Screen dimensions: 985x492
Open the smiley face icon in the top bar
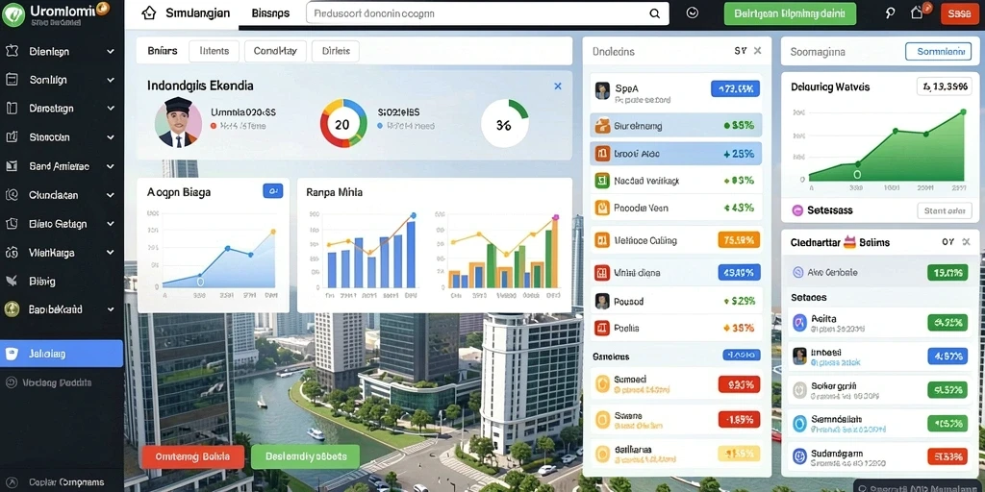[x=693, y=13]
